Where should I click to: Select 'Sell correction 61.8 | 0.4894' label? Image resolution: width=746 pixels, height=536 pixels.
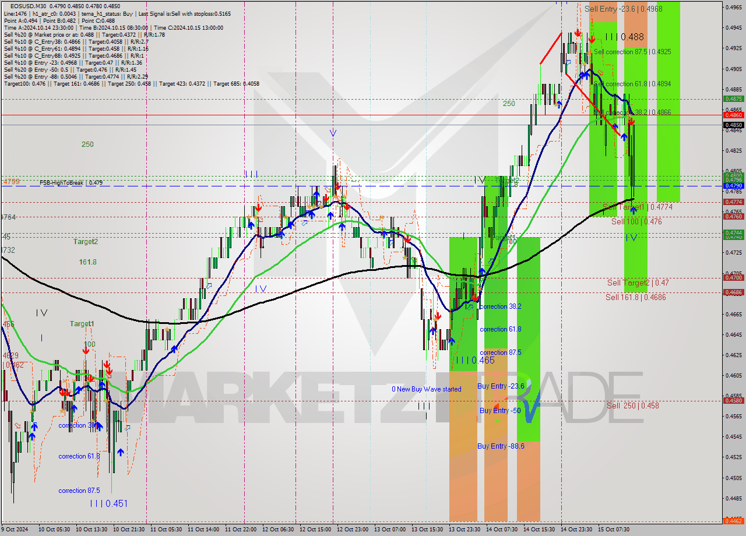632,84
